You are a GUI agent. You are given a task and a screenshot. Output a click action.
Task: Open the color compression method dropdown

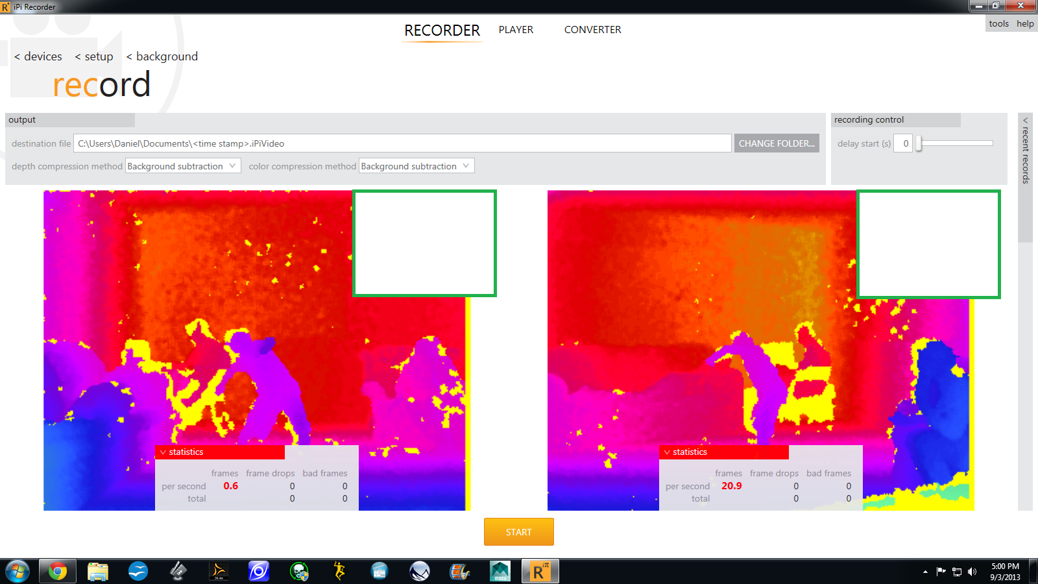[x=416, y=166]
